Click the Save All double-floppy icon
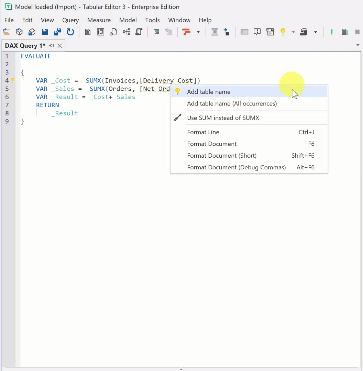 click(57, 32)
